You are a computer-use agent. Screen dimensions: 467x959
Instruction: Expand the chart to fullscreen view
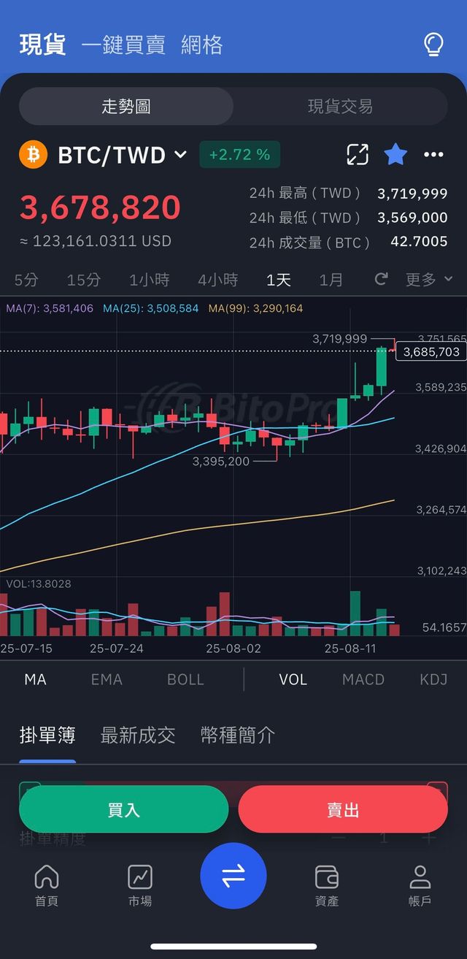point(357,154)
